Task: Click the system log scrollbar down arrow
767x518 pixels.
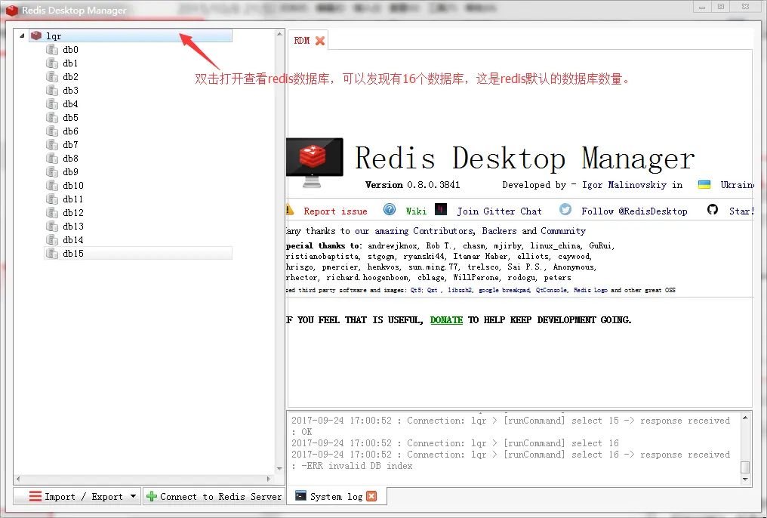Action: click(x=745, y=479)
